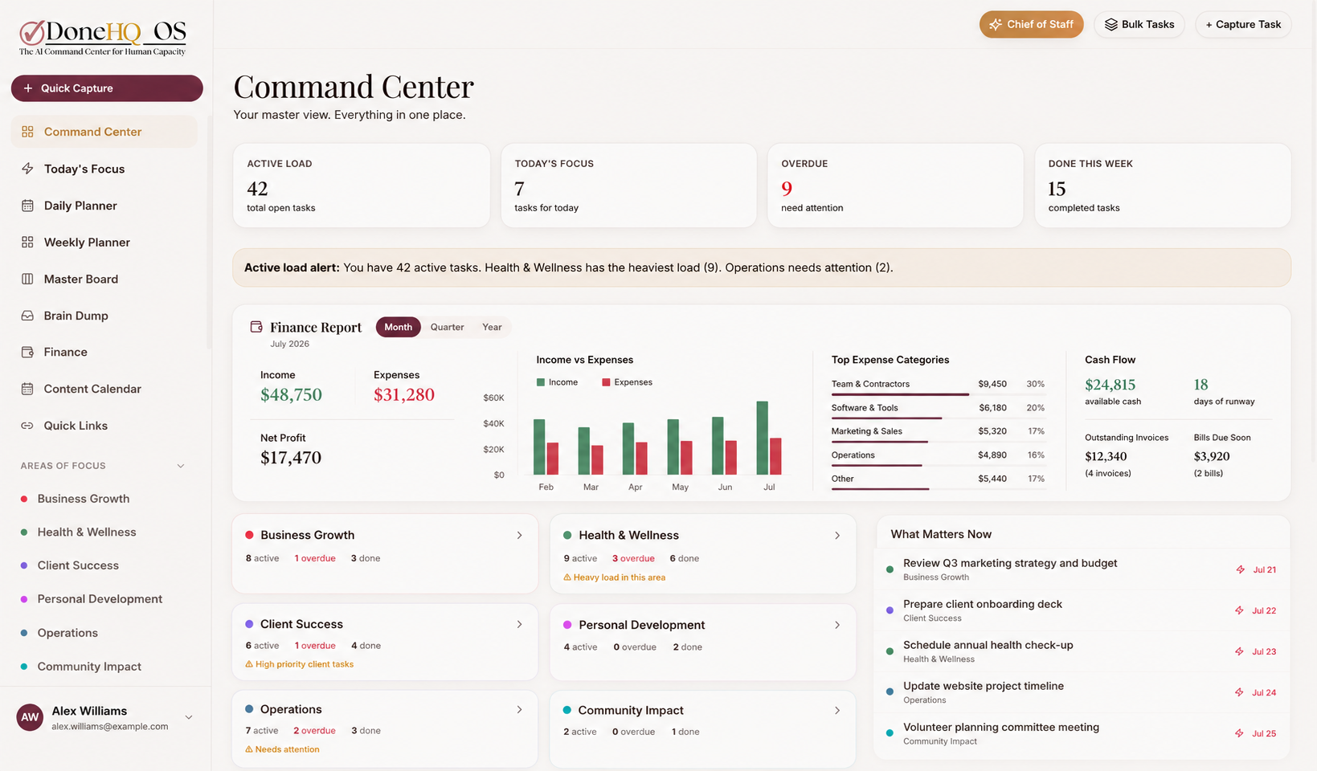Click the Active Load summary card
Screen dimensions: 1317x771
point(362,186)
